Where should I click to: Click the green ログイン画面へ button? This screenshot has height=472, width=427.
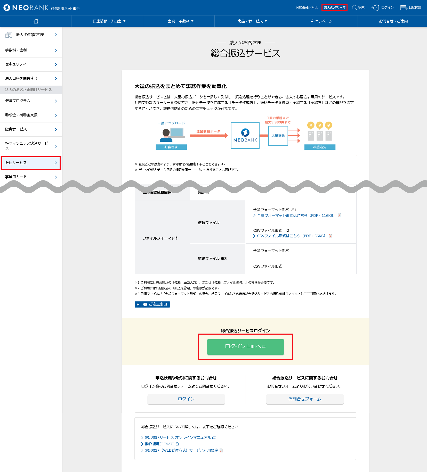[x=245, y=347]
